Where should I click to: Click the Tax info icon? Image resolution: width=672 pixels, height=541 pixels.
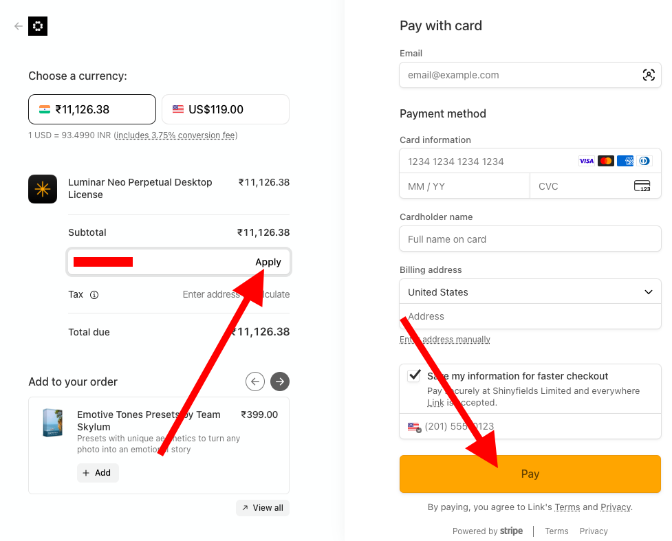[x=94, y=295]
